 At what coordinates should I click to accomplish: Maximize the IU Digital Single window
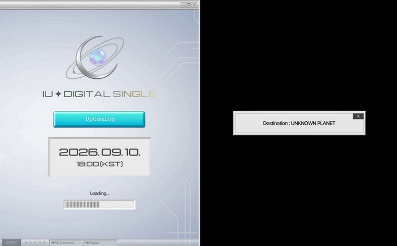(x=189, y=5)
